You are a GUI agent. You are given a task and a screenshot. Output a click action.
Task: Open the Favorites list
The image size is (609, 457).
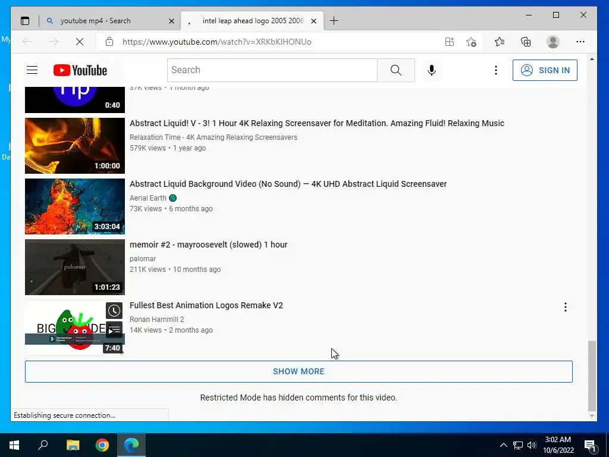pos(500,42)
